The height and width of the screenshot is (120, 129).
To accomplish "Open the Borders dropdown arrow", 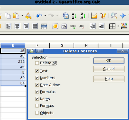I will coord(118,26).
